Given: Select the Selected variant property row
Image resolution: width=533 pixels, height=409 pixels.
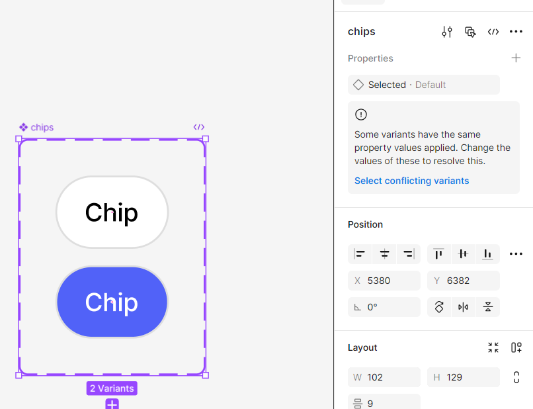Looking at the screenshot, I should (x=423, y=85).
